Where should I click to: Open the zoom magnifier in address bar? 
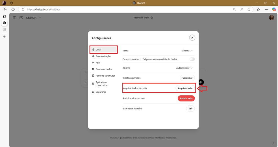pos(234,9)
